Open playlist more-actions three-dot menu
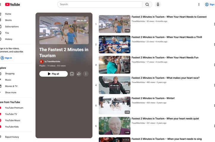The width and height of the screenshot is (215, 142). click(86, 74)
